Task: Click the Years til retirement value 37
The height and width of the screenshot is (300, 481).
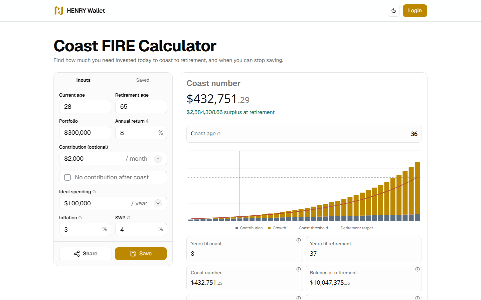Action: click(313, 254)
